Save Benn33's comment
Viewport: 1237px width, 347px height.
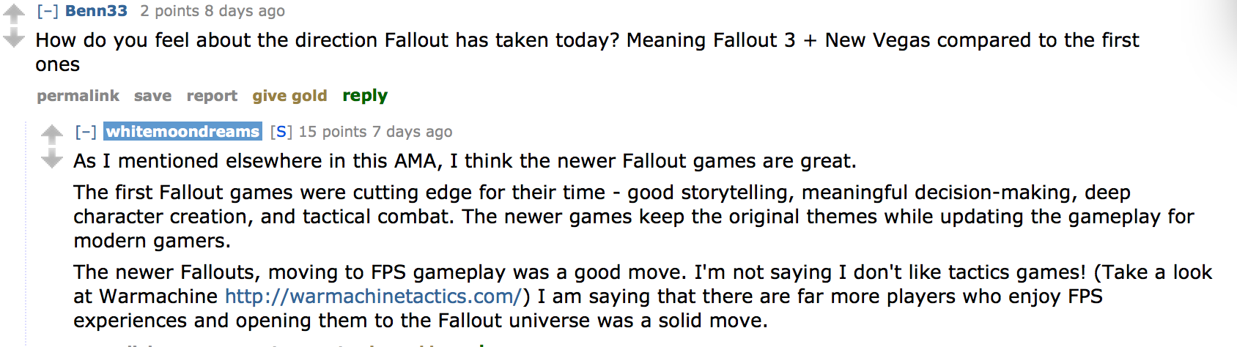[x=152, y=96]
